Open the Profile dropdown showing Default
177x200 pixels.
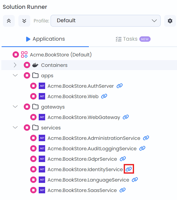click(105, 21)
